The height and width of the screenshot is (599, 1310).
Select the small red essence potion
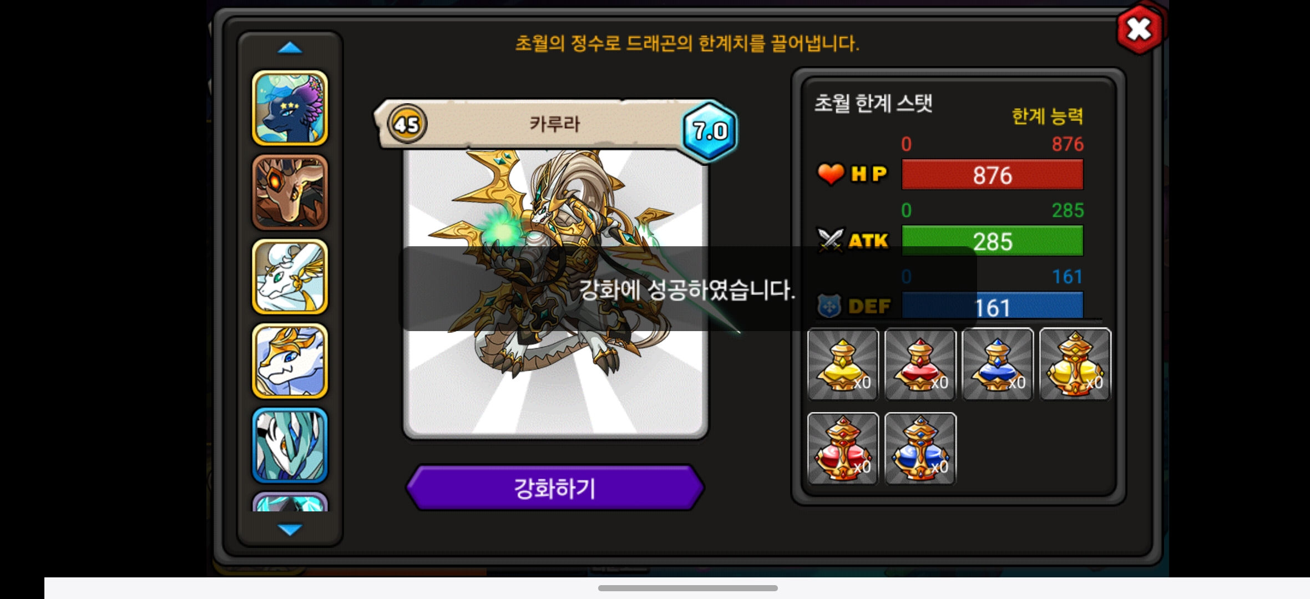click(920, 364)
